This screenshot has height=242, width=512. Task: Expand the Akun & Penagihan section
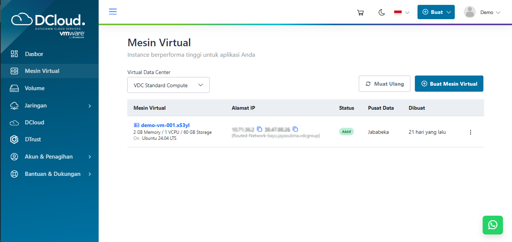click(x=49, y=157)
